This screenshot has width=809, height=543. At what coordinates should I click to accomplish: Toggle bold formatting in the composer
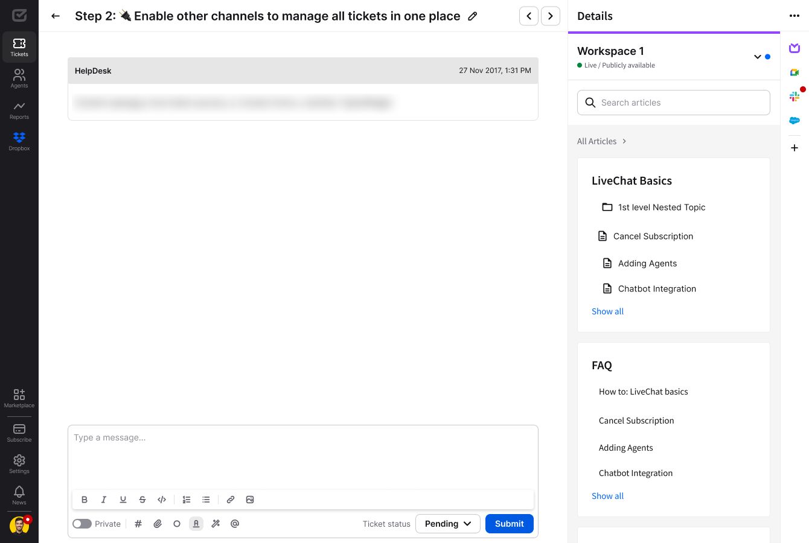click(85, 500)
